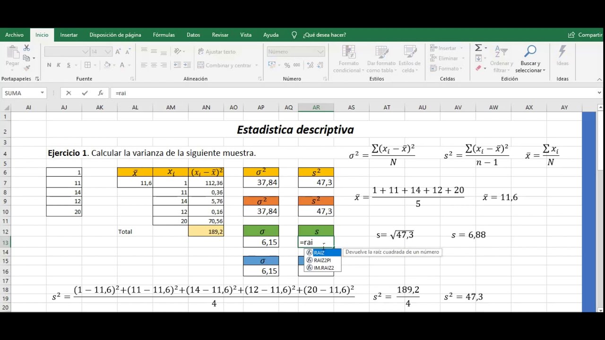Apply thousands separator 000 style
Screen dimensions: 605x340
pos(296,65)
